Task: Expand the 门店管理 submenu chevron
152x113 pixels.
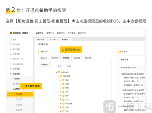Action: [x=30, y=79]
